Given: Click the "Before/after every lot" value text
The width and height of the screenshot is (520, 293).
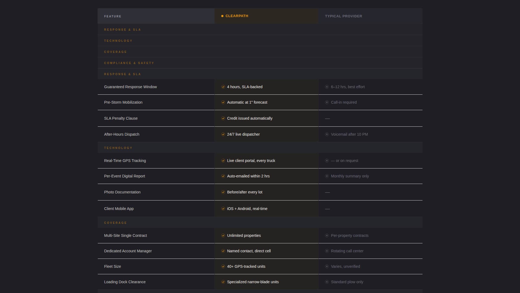Looking at the screenshot, I should [x=245, y=192].
